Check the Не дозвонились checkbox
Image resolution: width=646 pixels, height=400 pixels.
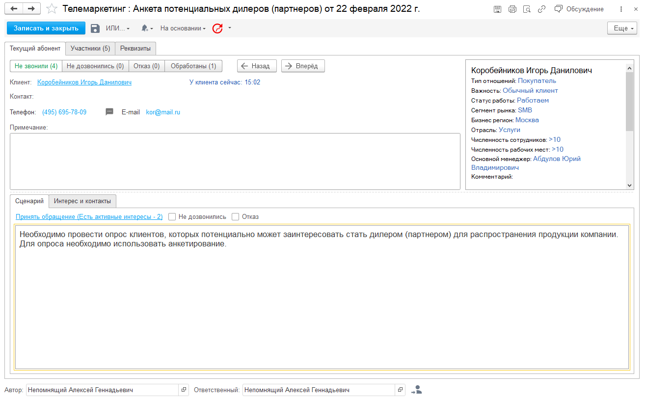172,216
